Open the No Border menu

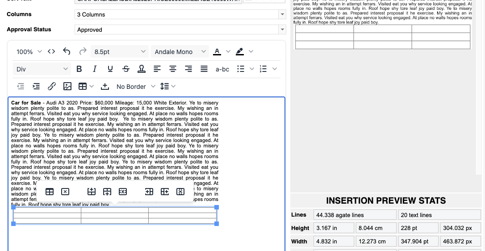[x=136, y=86]
